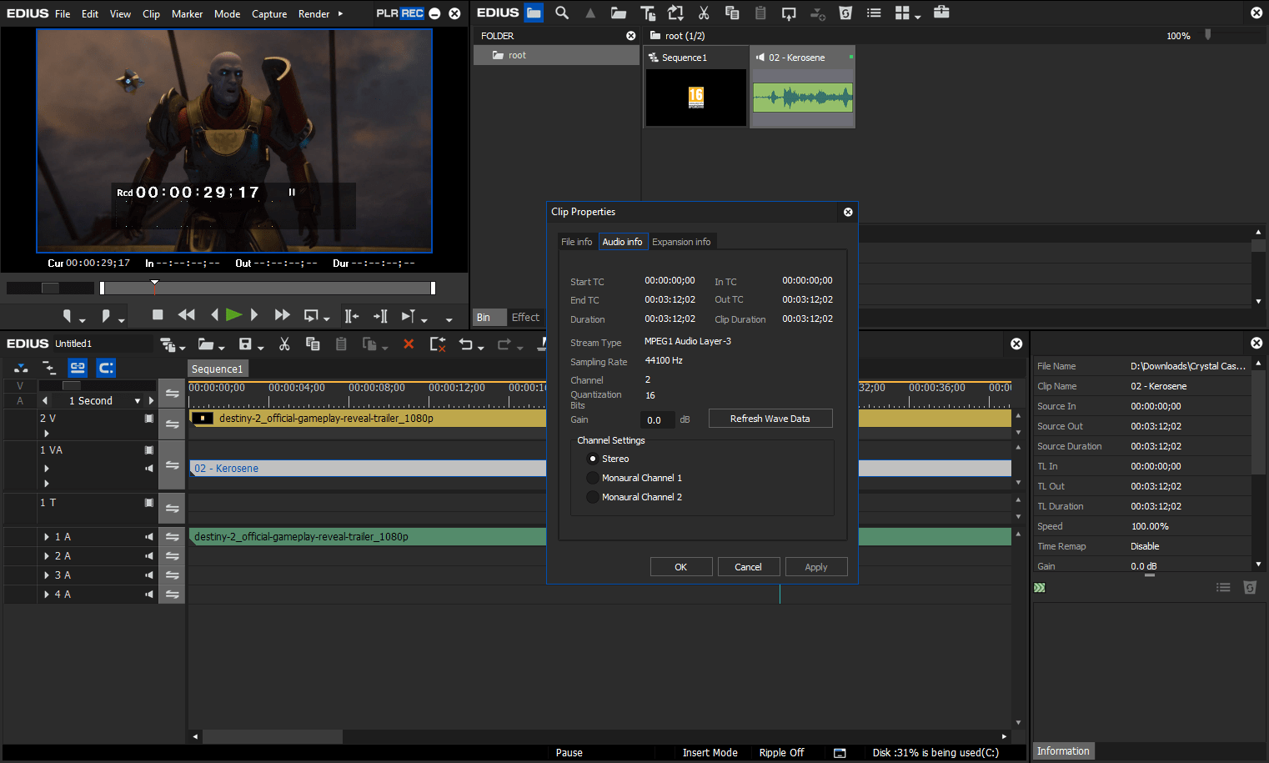Open the bin Tools briefcase icon
Viewport: 1269px width, 763px height.
point(941,12)
